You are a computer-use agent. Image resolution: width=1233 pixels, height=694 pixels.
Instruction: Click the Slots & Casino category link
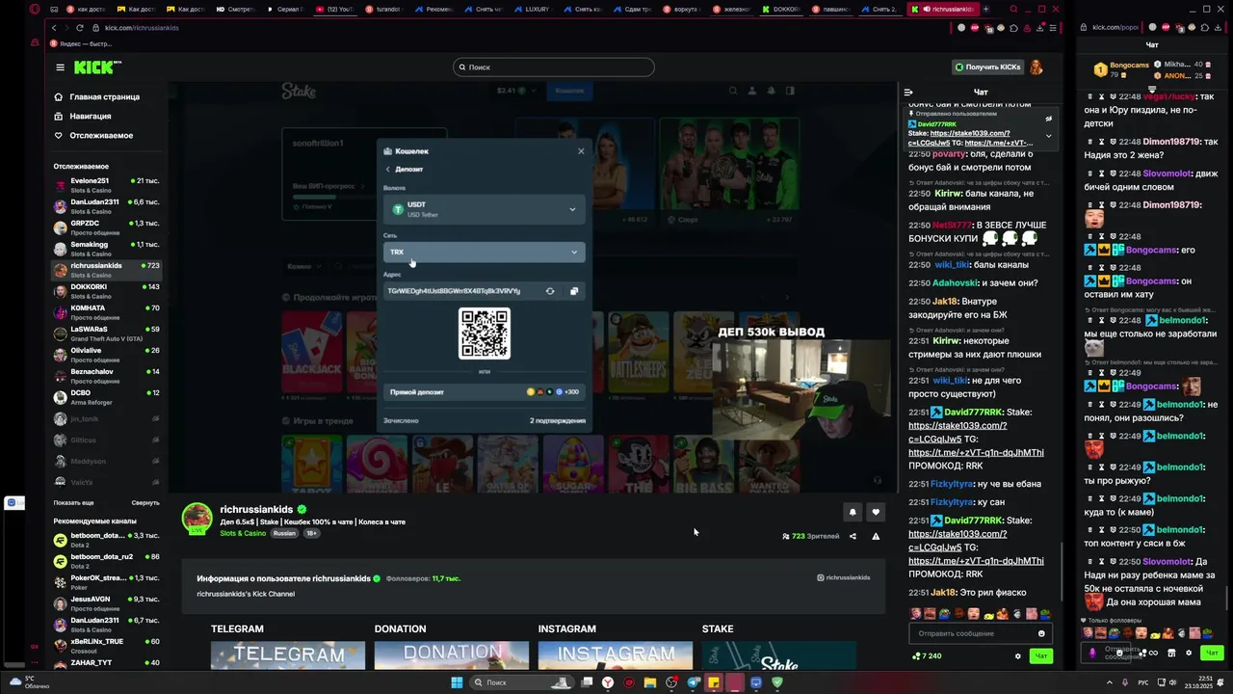[243, 533]
